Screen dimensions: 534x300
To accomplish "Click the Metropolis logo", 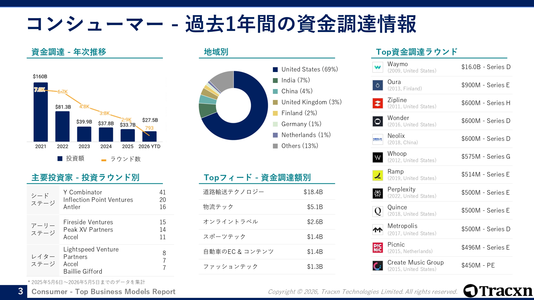I will (378, 229).
